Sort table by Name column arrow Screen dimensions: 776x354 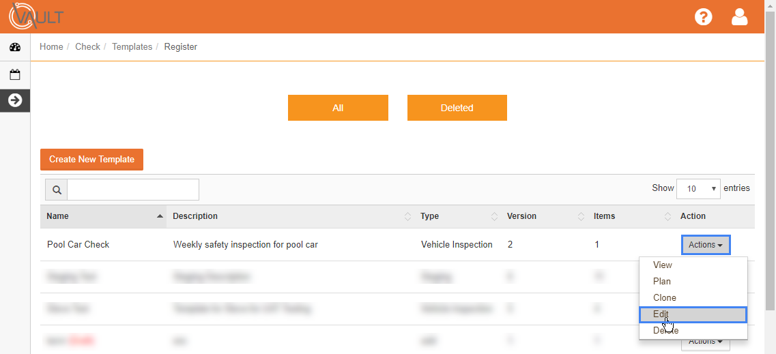[x=159, y=216]
